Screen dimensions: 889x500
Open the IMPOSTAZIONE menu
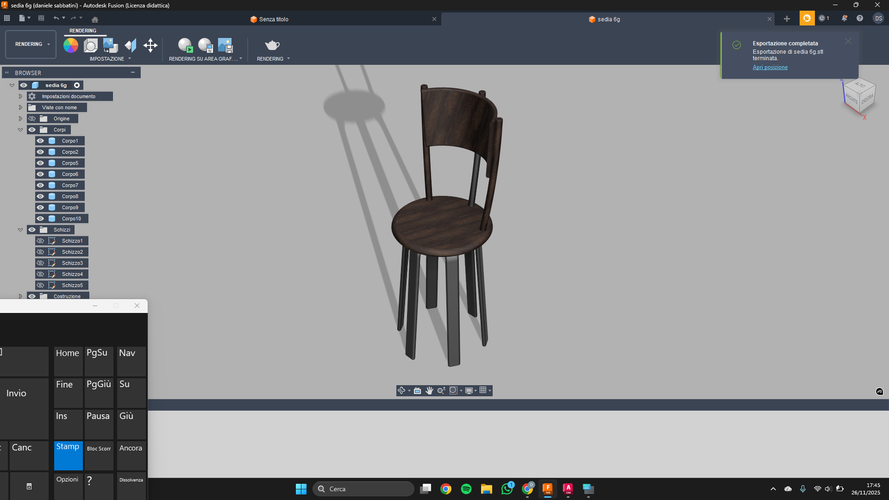[x=110, y=59]
